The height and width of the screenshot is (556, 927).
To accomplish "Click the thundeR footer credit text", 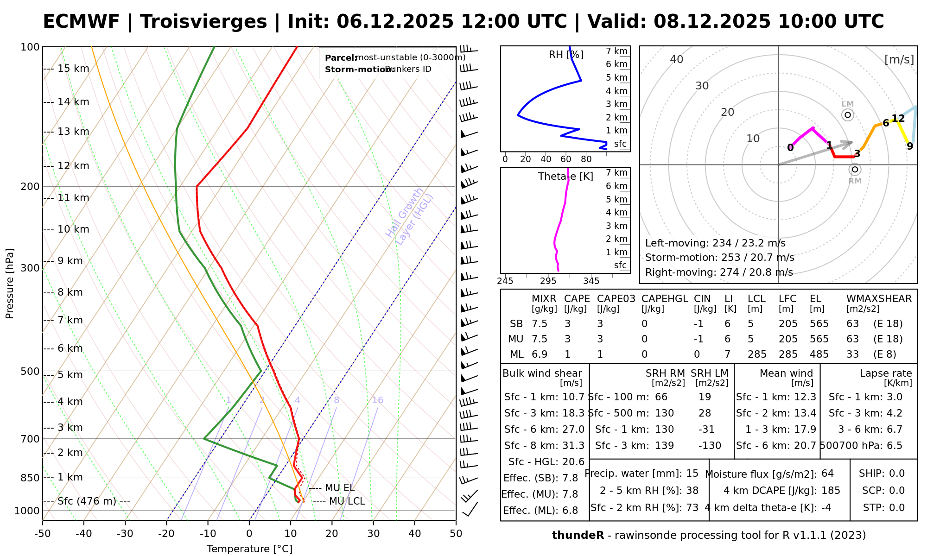I will (x=709, y=536).
